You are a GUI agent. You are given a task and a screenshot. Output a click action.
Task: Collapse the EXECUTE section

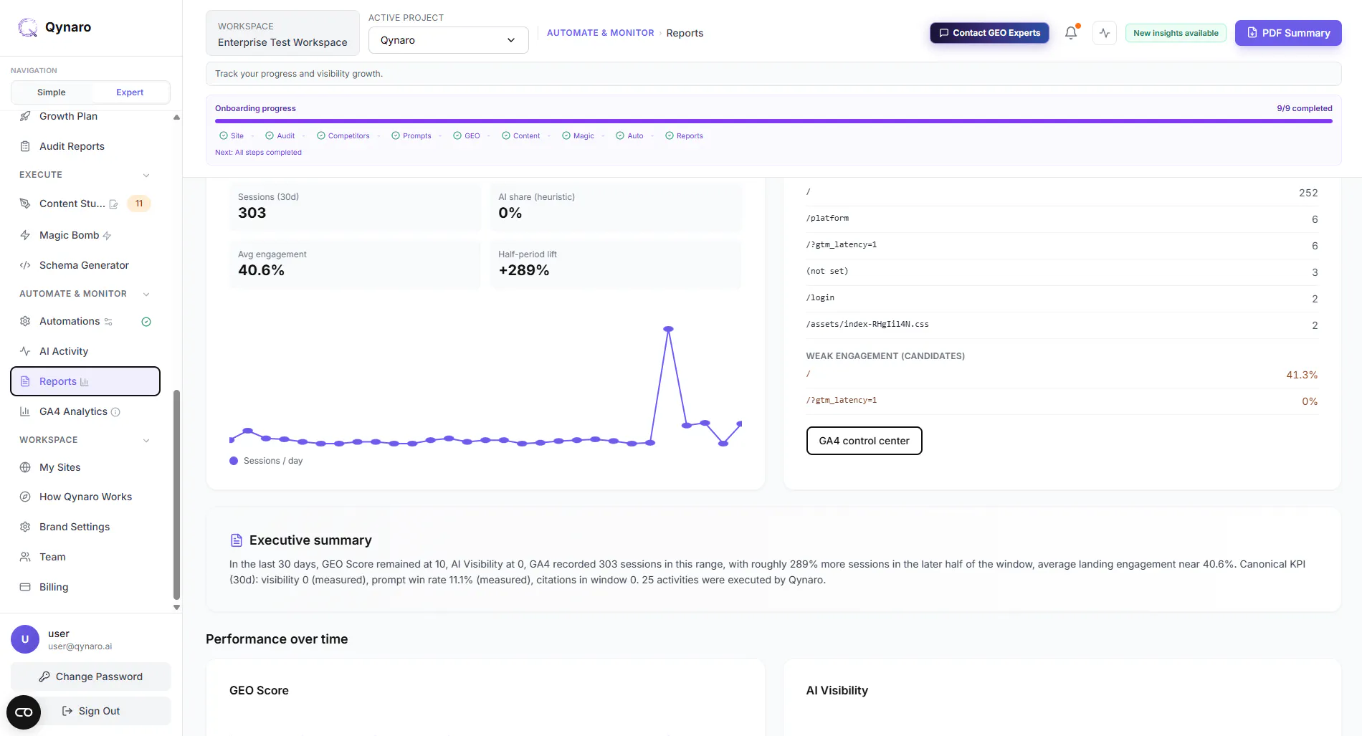(146, 175)
